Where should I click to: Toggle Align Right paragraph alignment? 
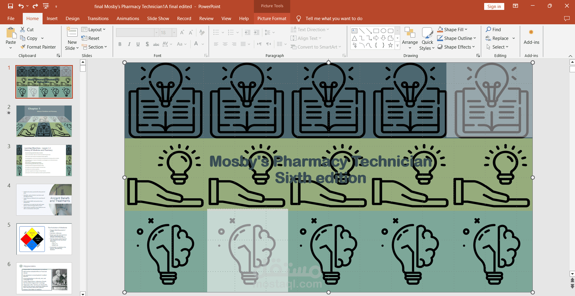234,44
